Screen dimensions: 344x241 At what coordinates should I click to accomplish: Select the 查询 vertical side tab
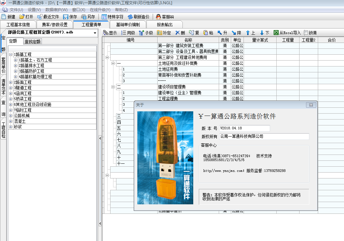point(4,108)
